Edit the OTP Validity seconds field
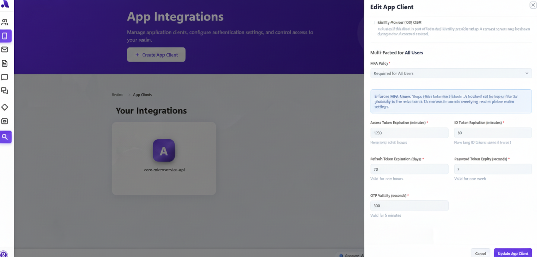The image size is (537, 257). pos(409,206)
